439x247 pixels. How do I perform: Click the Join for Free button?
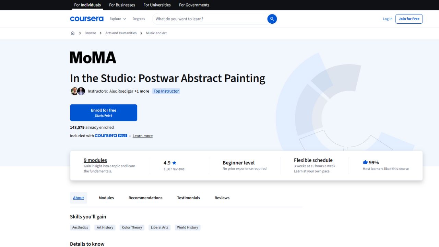click(x=409, y=19)
